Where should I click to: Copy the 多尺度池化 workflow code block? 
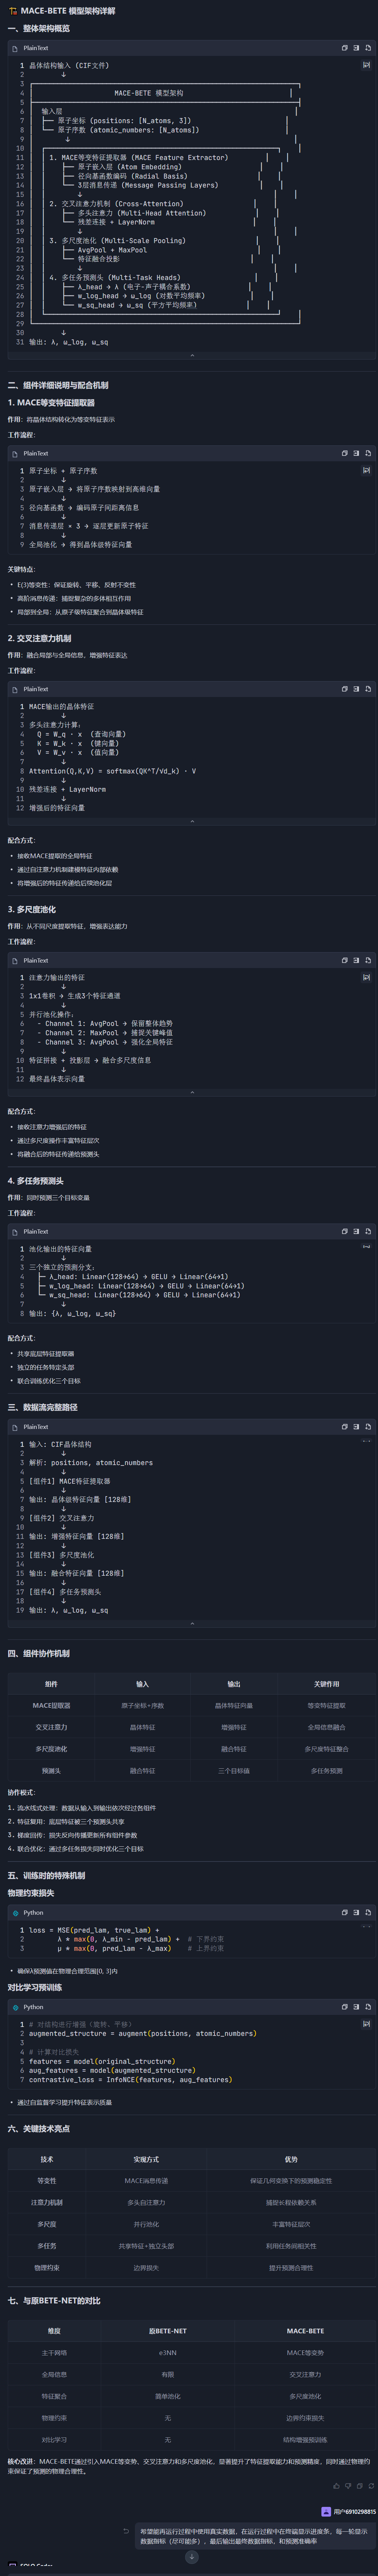tap(345, 960)
